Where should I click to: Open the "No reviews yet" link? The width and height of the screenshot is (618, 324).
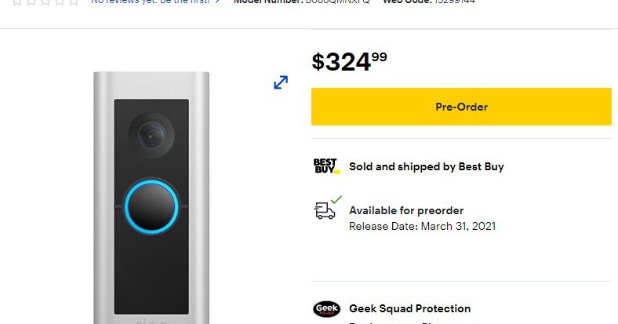[x=150, y=2]
